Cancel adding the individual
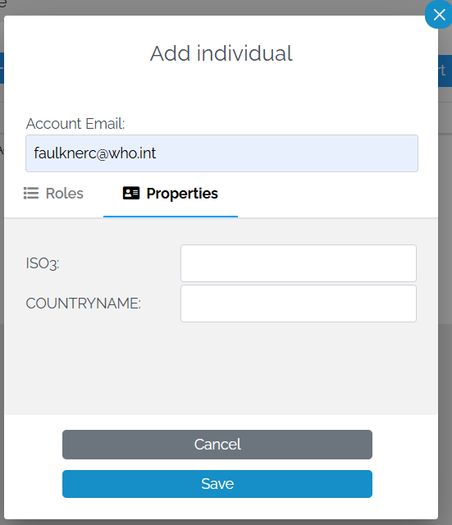Viewport: 452px width, 525px height. [217, 445]
